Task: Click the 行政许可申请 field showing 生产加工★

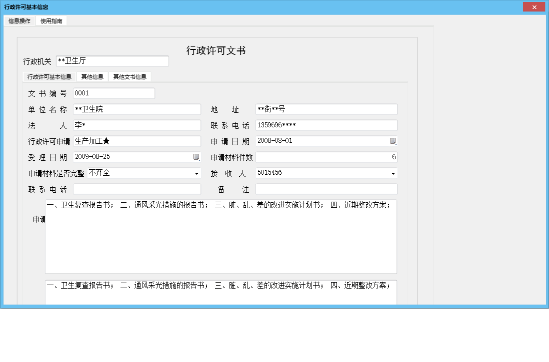Action: pyautogui.click(x=137, y=141)
